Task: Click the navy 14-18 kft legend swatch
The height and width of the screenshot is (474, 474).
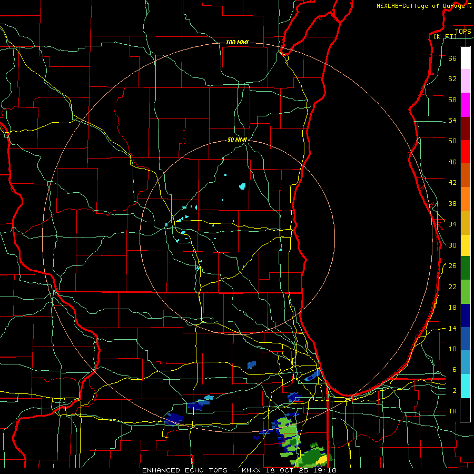Action: click(x=465, y=315)
